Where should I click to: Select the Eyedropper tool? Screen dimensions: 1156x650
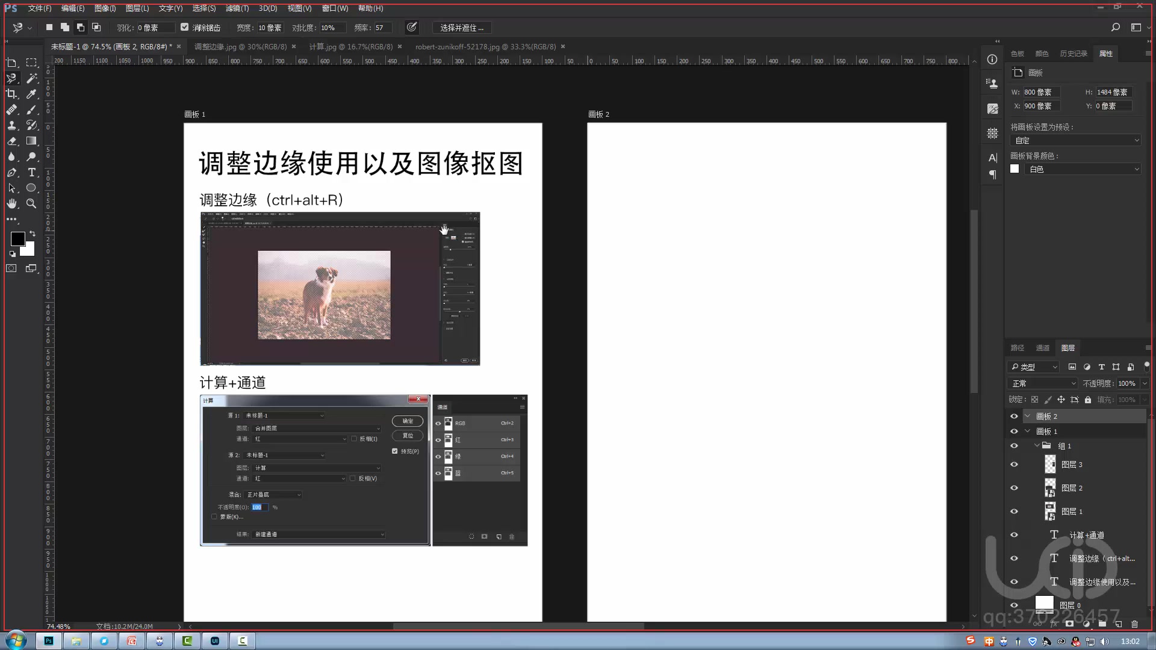32,94
